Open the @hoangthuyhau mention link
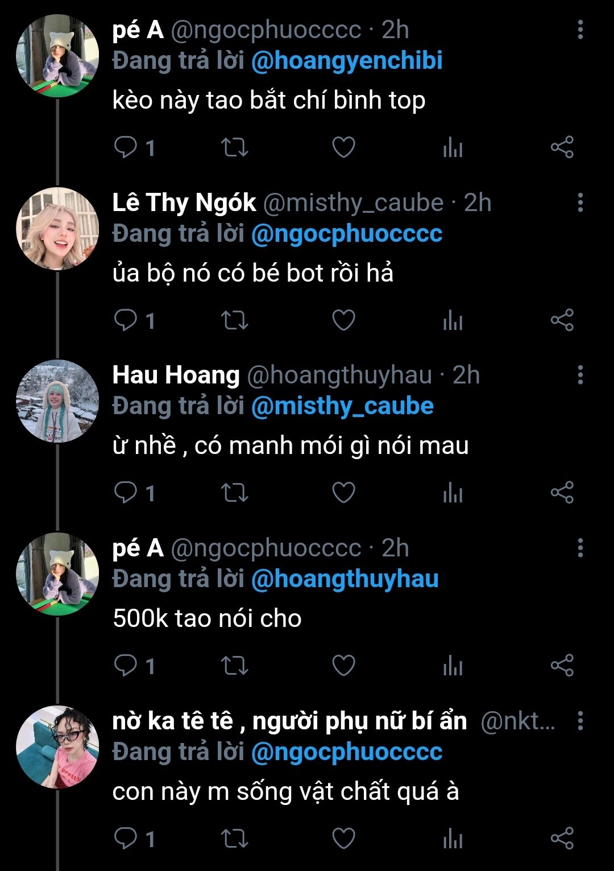614x871 pixels. pos(345,579)
